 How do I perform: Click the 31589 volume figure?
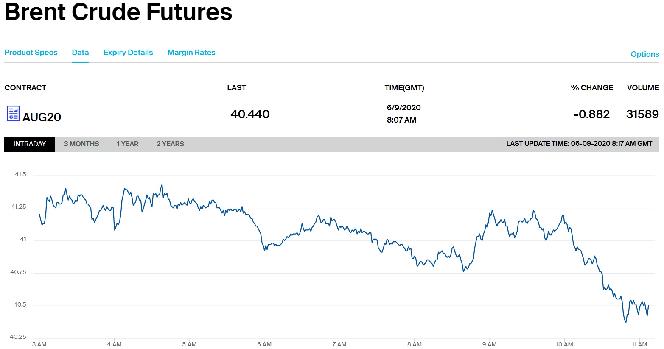(642, 114)
